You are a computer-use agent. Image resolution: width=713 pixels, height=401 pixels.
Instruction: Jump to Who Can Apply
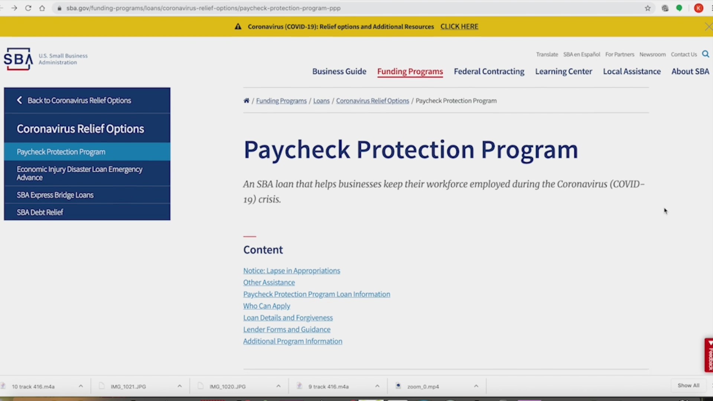(x=267, y=306)
